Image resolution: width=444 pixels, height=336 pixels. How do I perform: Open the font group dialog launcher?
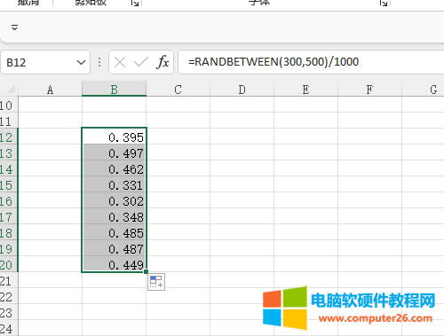click(x=384, y=3)
